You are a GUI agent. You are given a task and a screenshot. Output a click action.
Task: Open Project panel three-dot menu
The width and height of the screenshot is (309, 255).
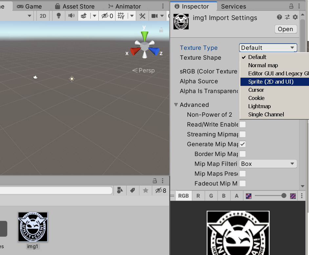pos(163,181)
